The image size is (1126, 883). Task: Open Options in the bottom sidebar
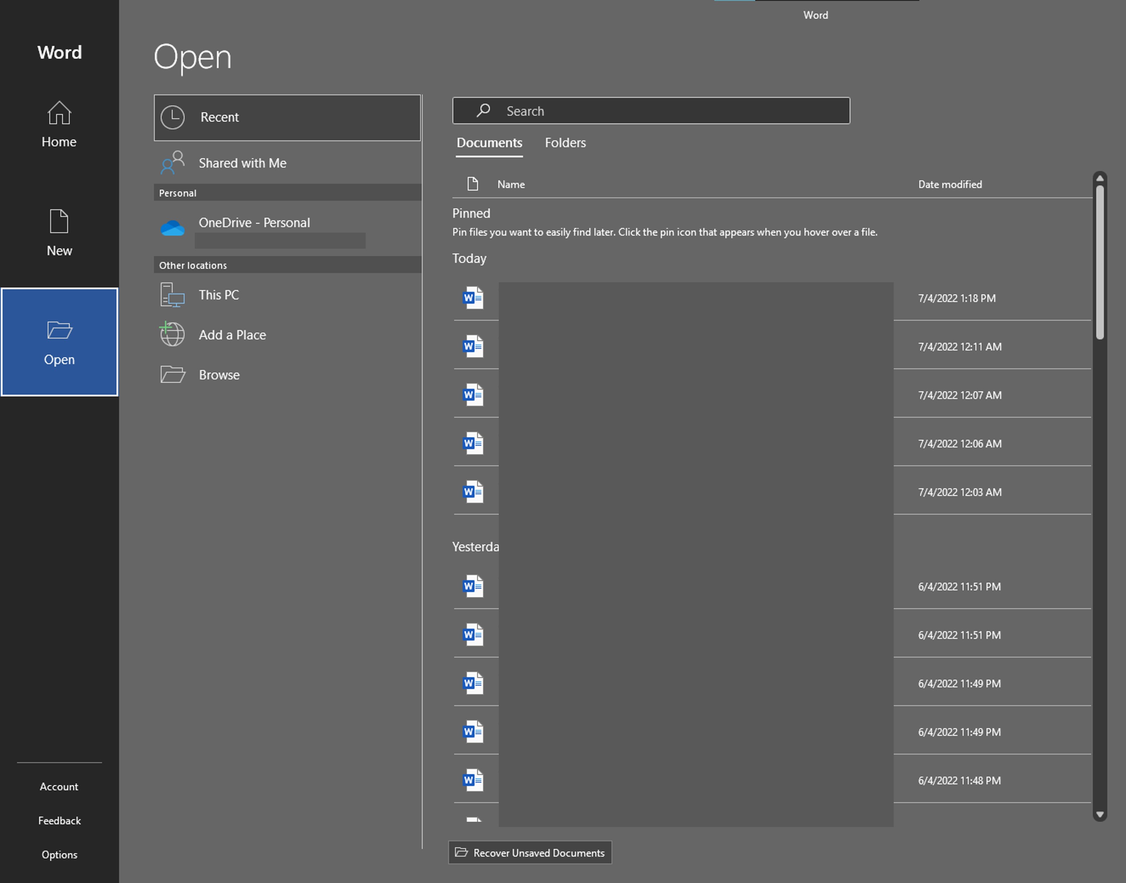click(59, 854)
